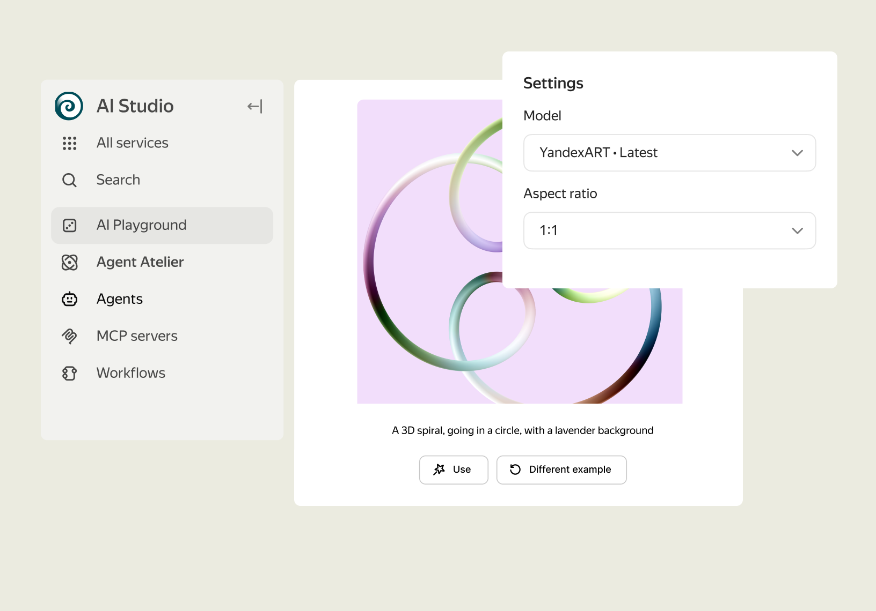Screen dimensions: 876x611
Task: Expand Model list using its chevron arrow
Action: [x=797, y=153]
